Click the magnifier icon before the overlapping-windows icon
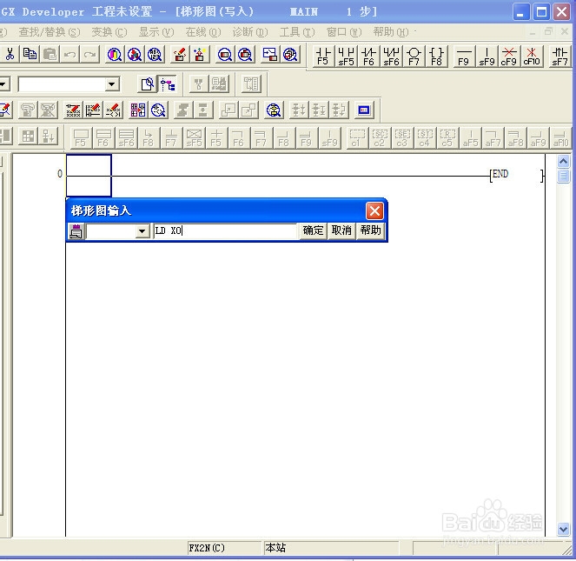576x561 pixels. 245,55
